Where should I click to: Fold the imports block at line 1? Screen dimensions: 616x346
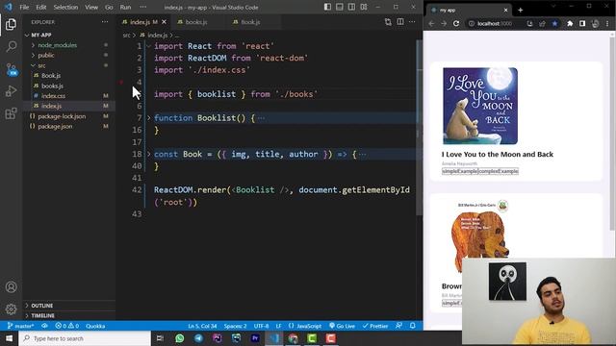tap(149, 46)
